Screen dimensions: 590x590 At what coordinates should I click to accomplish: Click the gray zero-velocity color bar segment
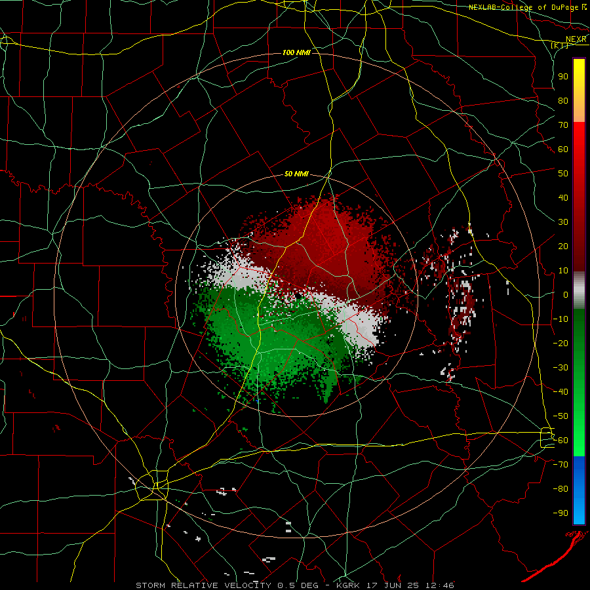coord(579,290)
